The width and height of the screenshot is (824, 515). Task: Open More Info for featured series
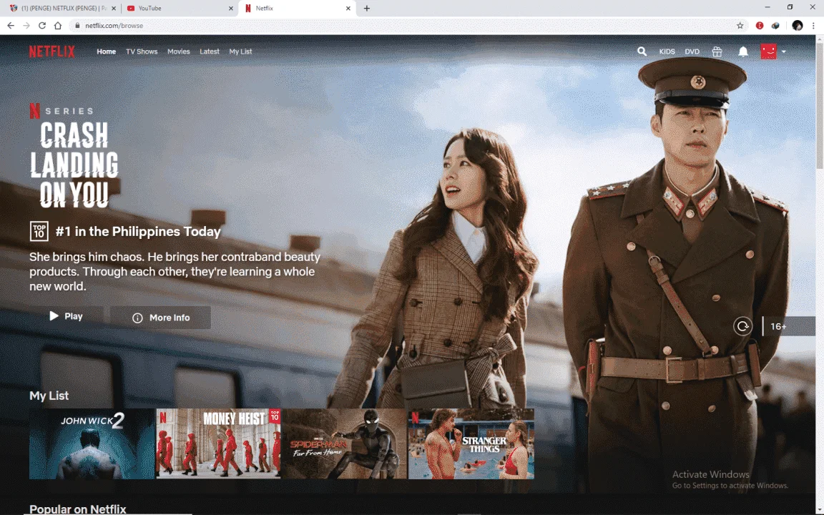click(x=160, y=318)
